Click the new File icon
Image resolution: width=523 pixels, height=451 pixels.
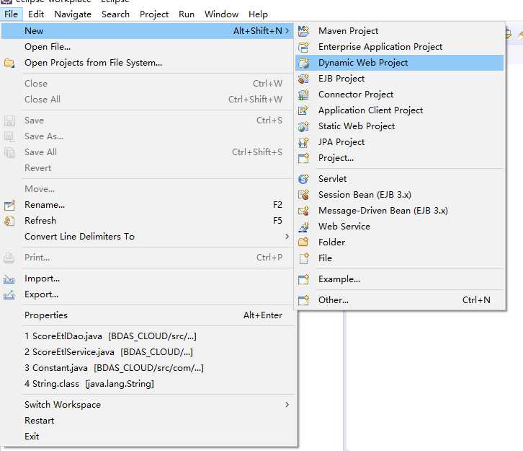click(303, 258)
